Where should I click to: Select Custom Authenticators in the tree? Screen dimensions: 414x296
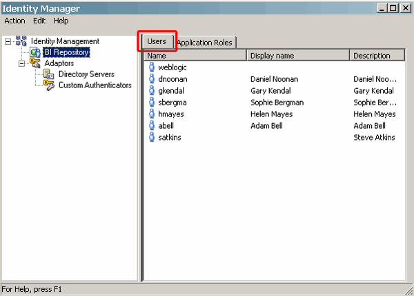click(x=95, y=85)
